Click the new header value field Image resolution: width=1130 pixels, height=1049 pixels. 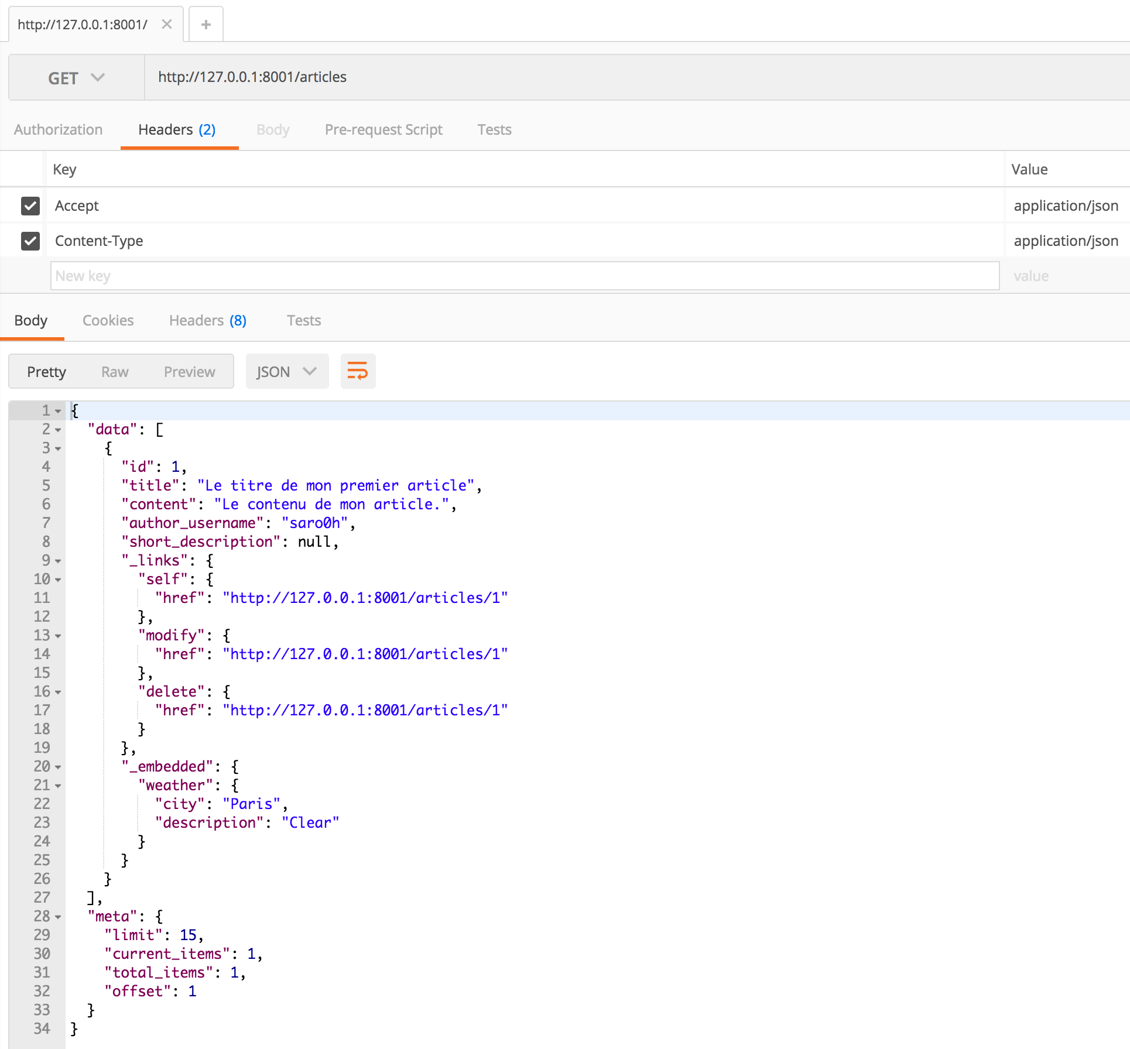click(x=1067, y=276)
